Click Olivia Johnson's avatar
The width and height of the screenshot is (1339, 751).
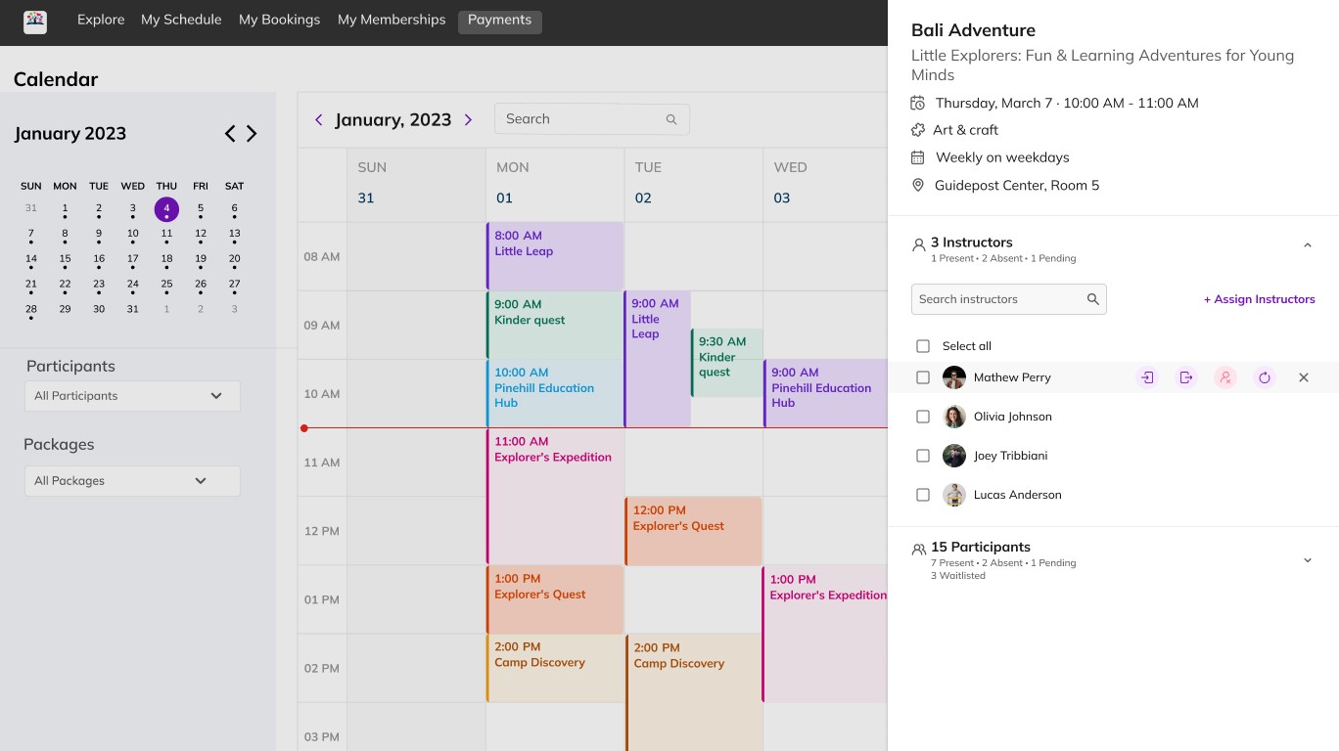tap(954, 417)
